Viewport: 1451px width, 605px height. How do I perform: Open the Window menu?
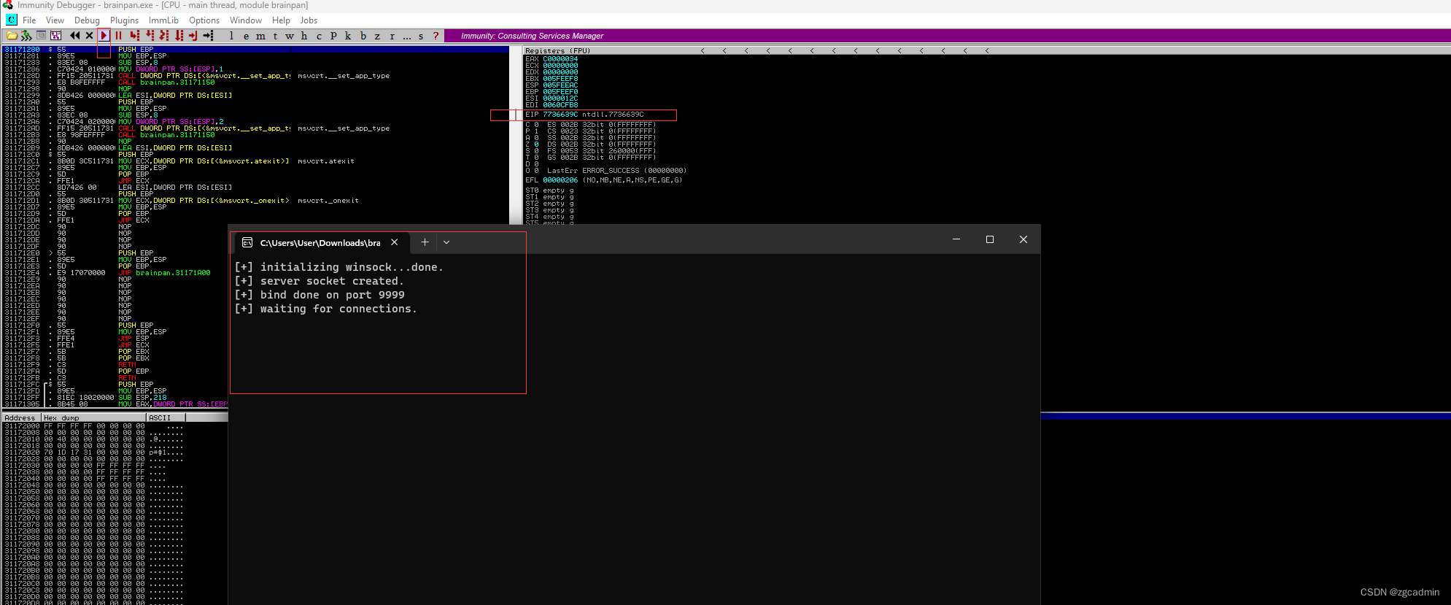tap(246, 20)
